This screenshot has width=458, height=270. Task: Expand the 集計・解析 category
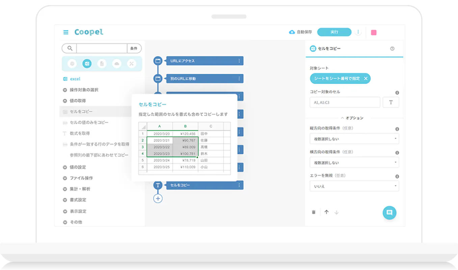pos(77,189)
